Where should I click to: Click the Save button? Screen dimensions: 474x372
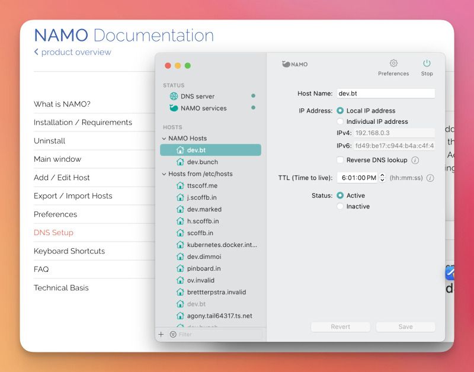(405, 327)
